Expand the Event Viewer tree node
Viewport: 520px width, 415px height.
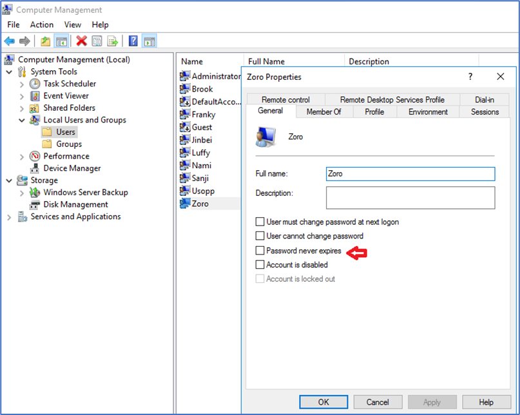pyautogui.click(x=22, y=96)
